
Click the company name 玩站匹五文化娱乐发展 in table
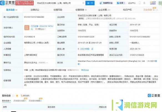95,16
